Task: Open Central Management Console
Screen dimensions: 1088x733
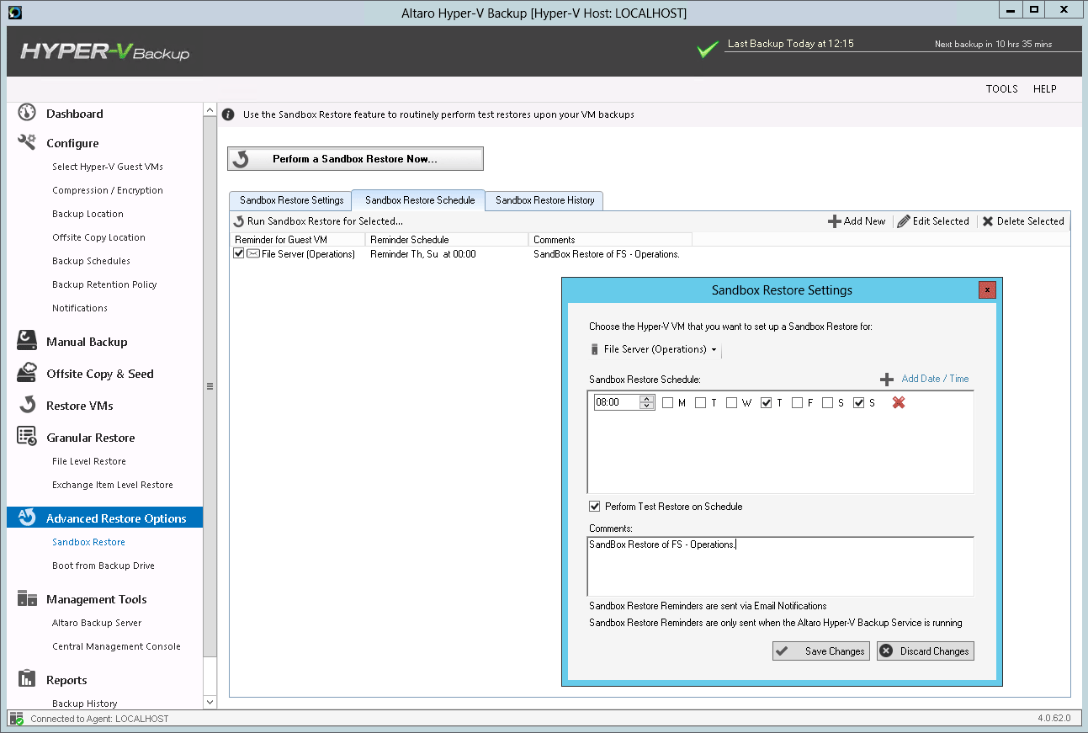Action: point(116,646)
